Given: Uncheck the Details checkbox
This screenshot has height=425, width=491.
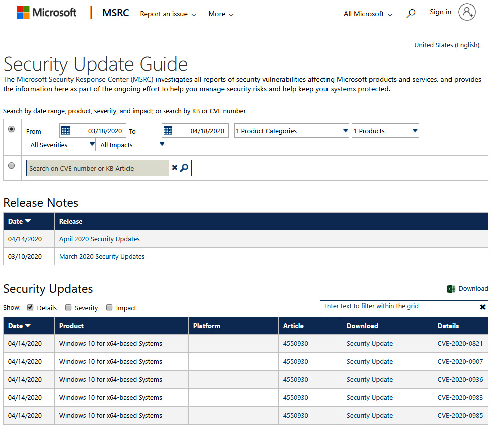Looking at the screenshot, I should pyautogui.click(x=30, y=308).
